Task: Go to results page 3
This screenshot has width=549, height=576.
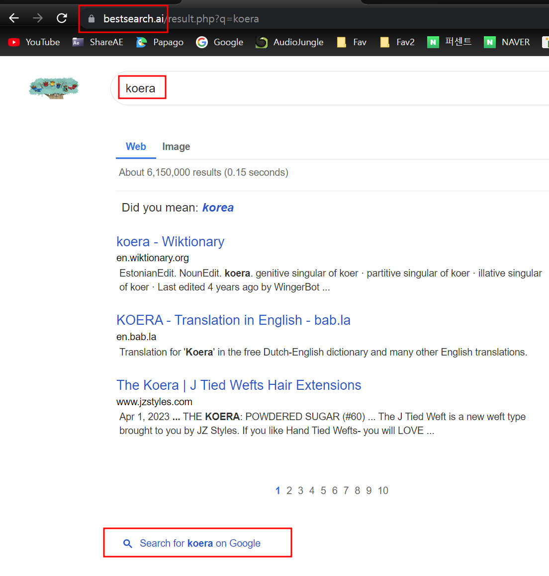Action: click(x=301, y=491)
